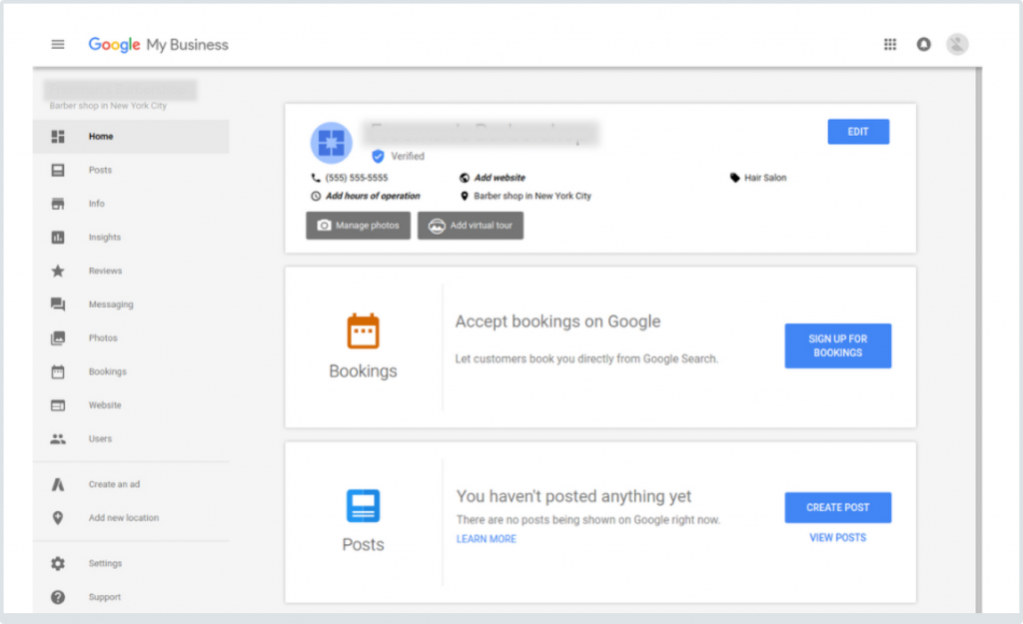This screenshot has height=624, width=1023.
Task: Click the Google My Business logo
Action: pos(159,44)
